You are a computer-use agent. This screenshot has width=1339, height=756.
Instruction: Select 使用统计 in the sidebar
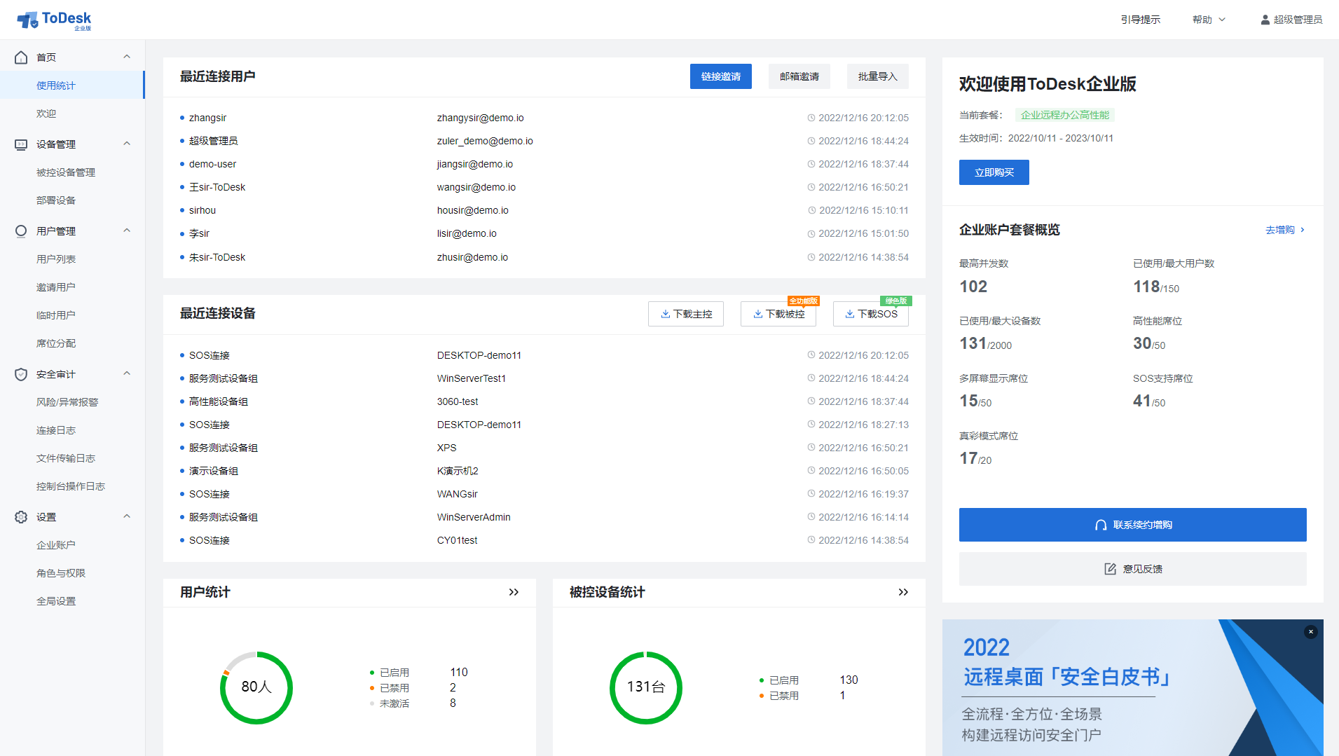coord(72,85)
